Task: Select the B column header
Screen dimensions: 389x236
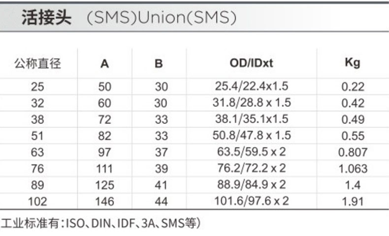Action: click(159, 63)
